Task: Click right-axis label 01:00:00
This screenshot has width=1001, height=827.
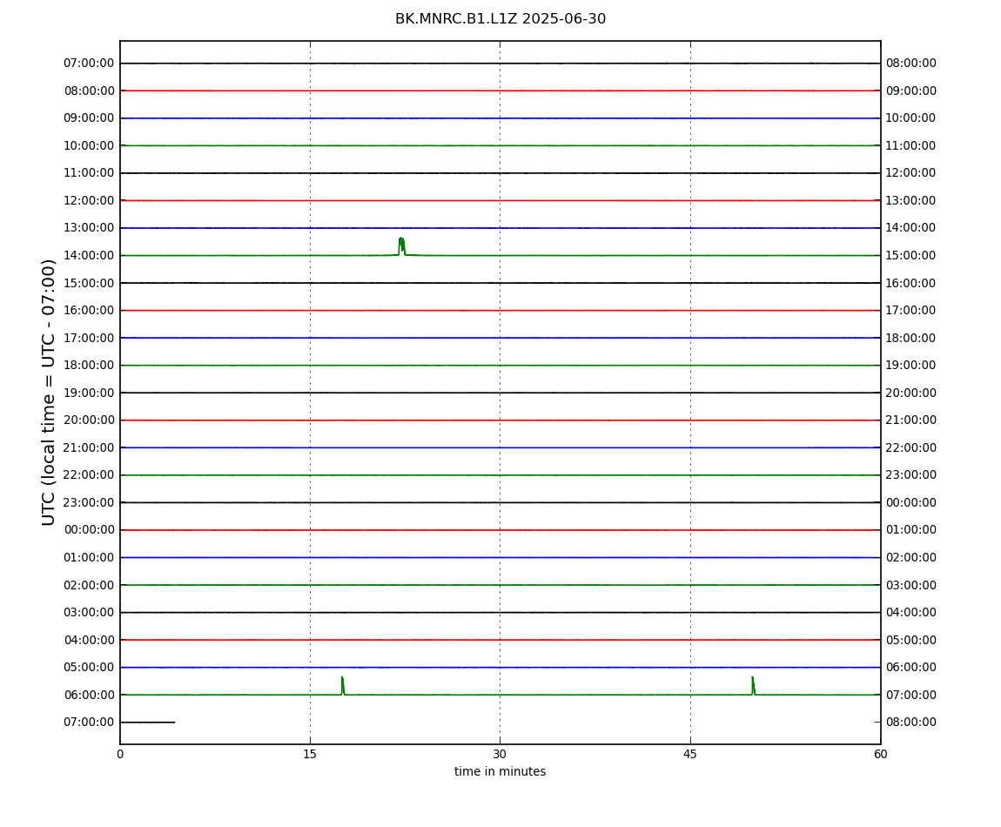Action: tap(911, 530)
